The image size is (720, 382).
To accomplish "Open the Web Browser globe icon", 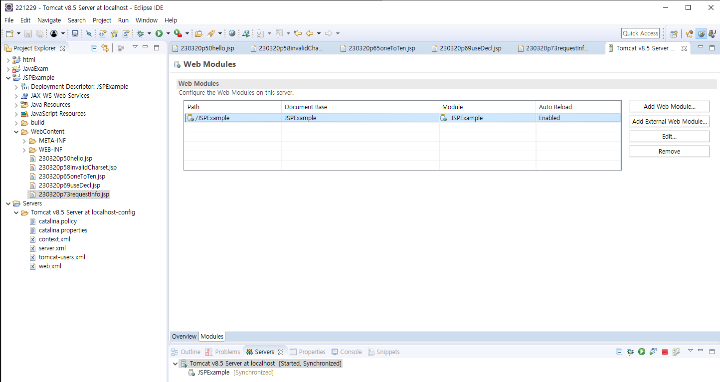I will point(232,33).
